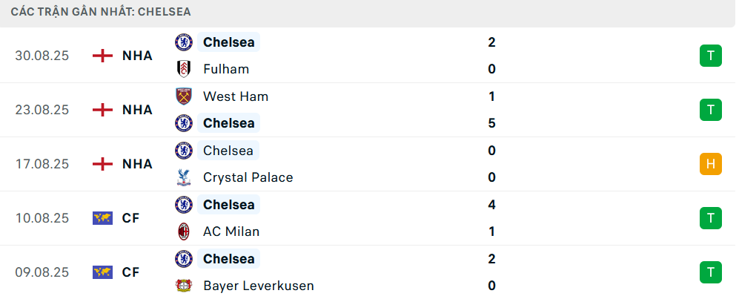This screenshot has height=299, width=739.
Task: Click the NHA league label on 23.08.25
Action: click(137, 110)
